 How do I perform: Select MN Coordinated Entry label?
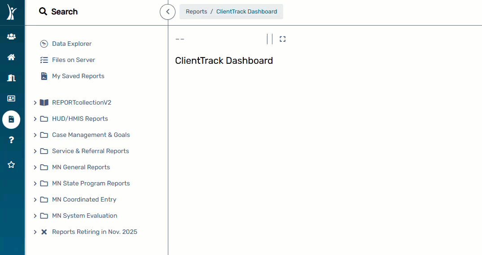(84, 199)
